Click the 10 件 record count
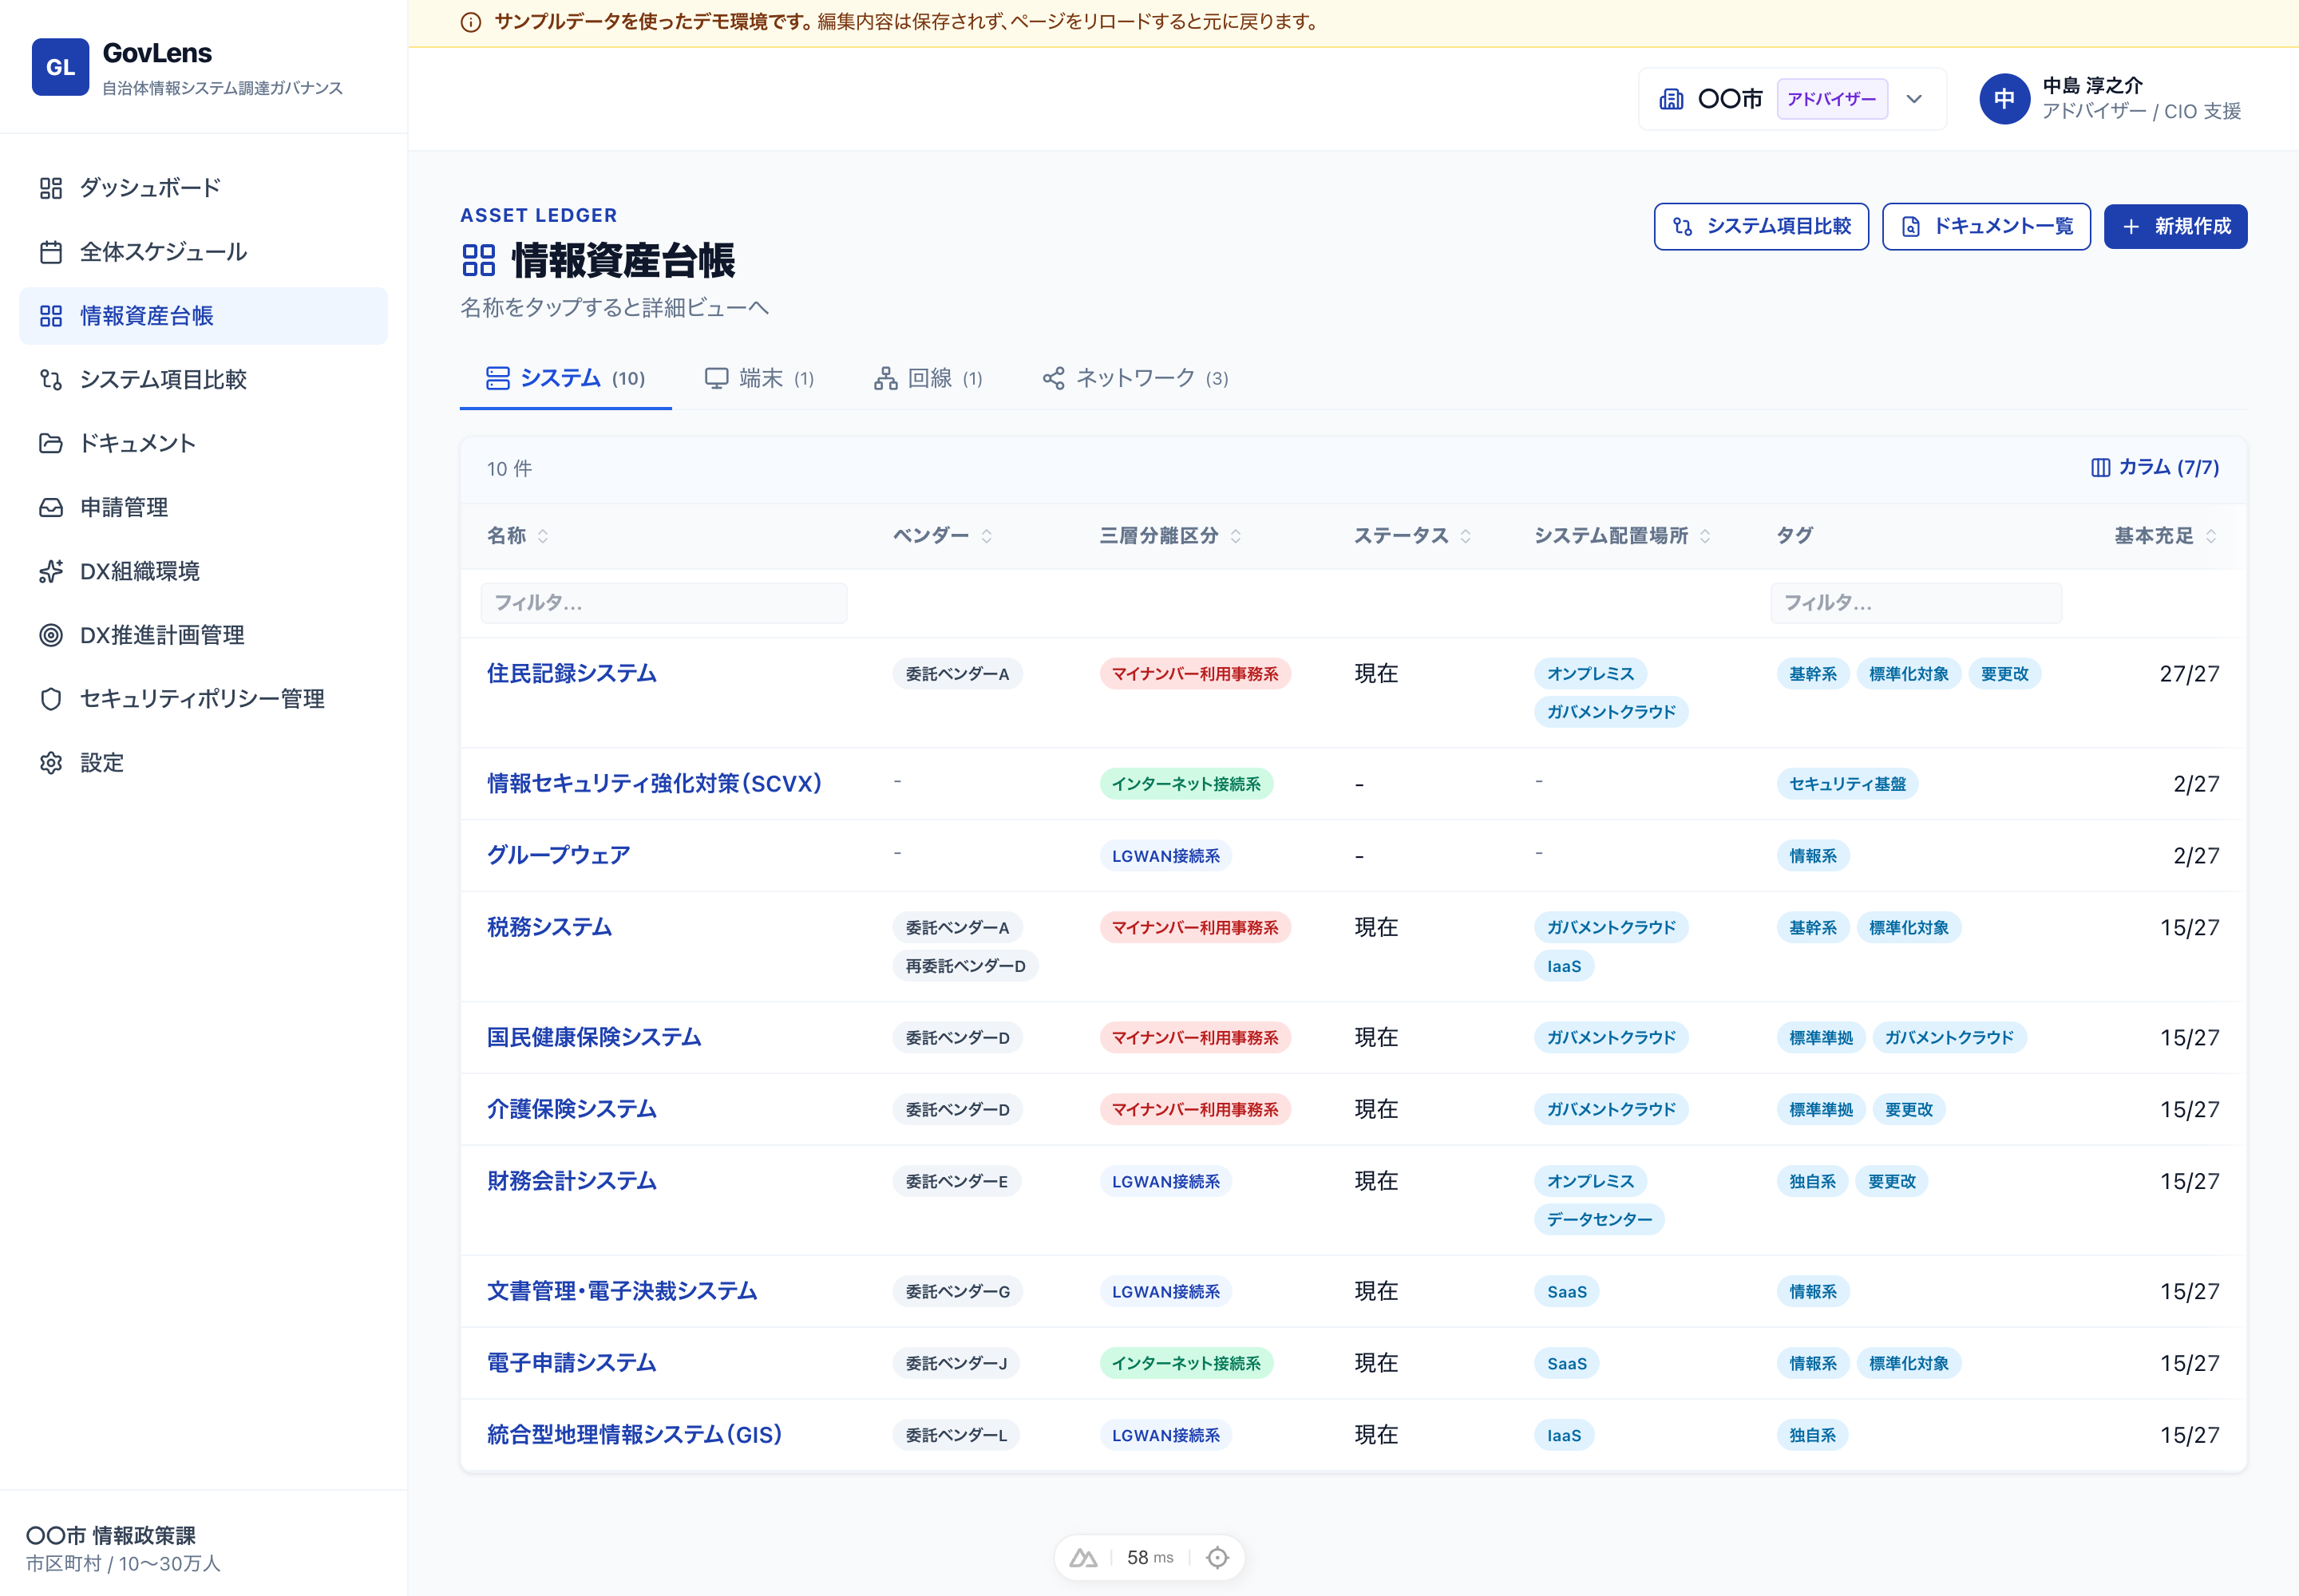 [509, 469]
